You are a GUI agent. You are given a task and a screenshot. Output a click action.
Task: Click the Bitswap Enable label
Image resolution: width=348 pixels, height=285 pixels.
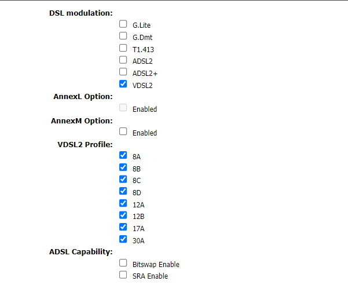click(x=156, y=265)
